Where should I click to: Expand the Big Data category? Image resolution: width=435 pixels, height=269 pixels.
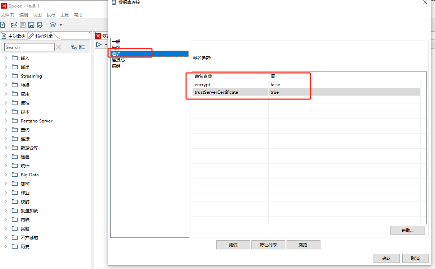coord(6,175)
